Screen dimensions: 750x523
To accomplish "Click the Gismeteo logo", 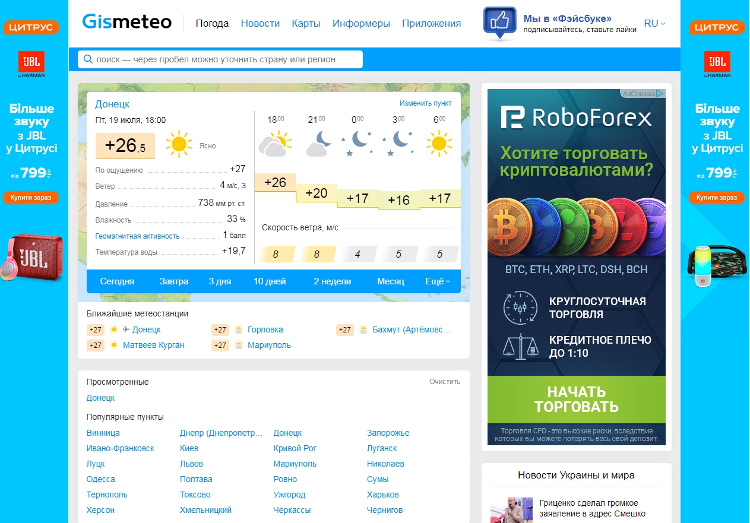I will point(127,22).
